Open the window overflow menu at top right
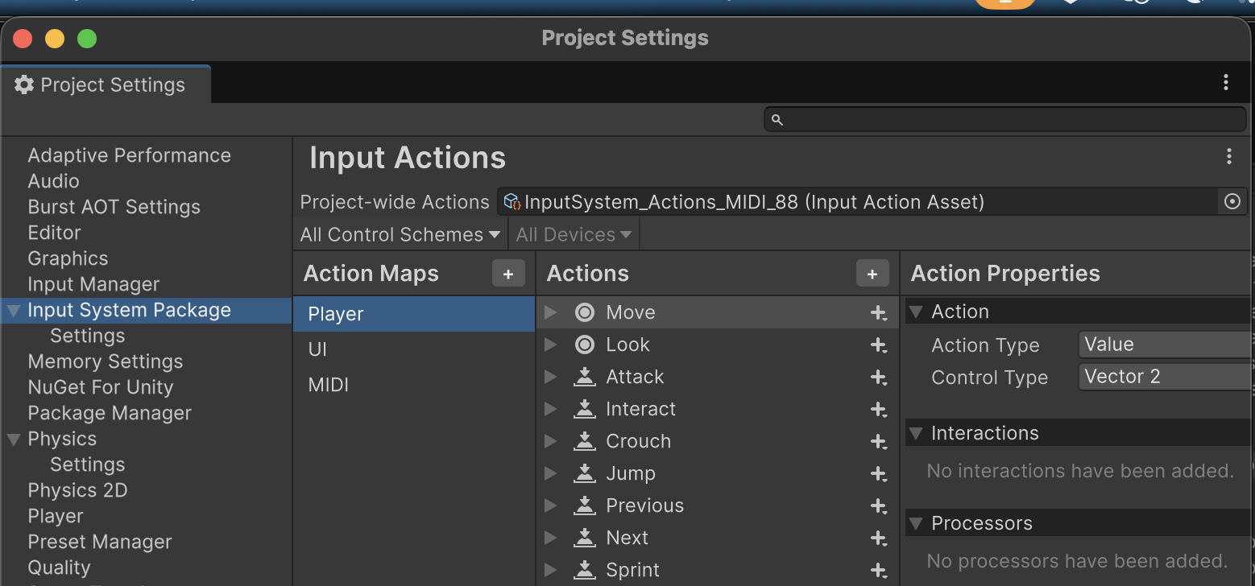1255x586 pixels. point(1225,82)
